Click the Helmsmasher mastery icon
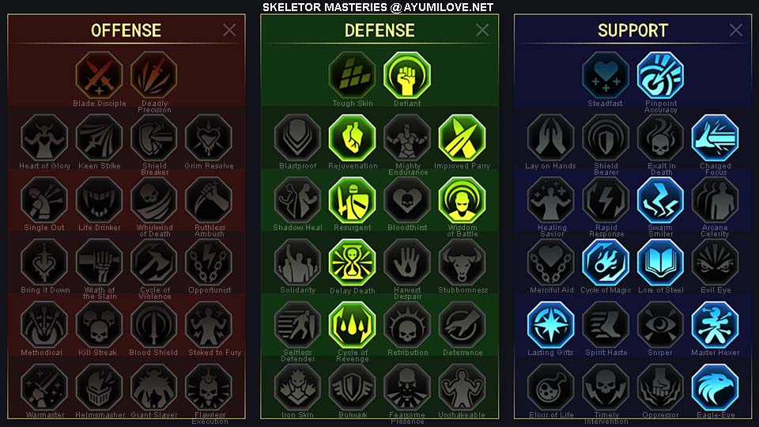The image size is (759, 427). tap(100, 387)
